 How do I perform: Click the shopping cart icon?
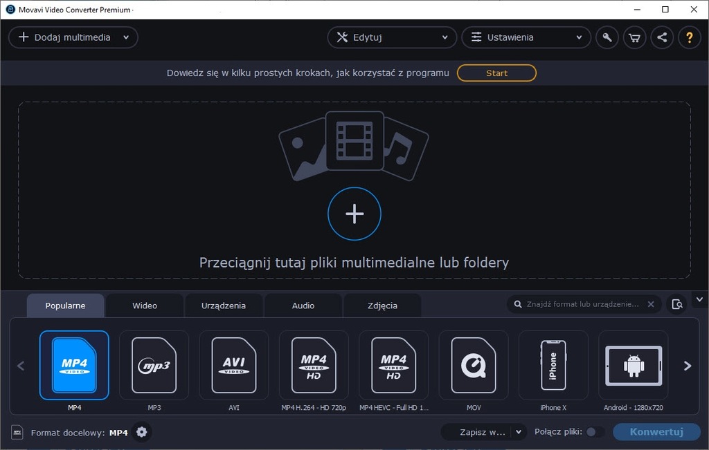(x=634, y=37)
